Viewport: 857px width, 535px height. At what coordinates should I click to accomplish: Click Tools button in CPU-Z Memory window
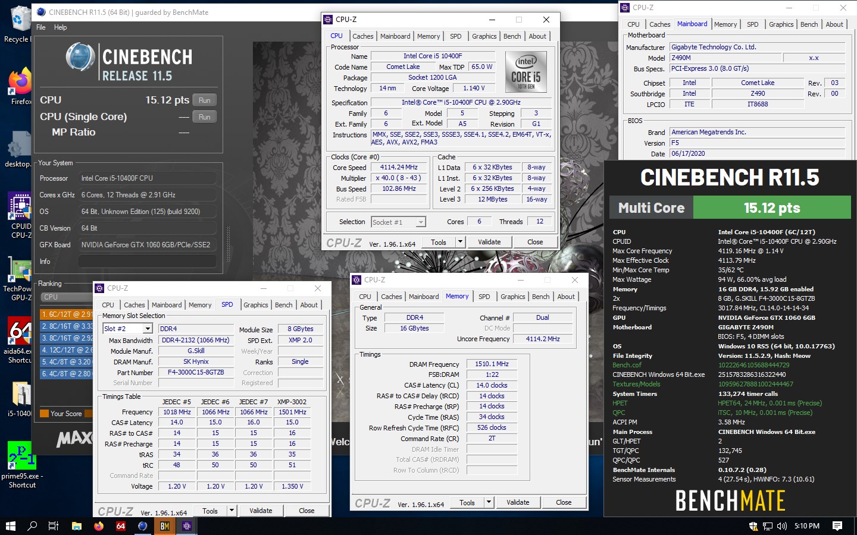467,502
